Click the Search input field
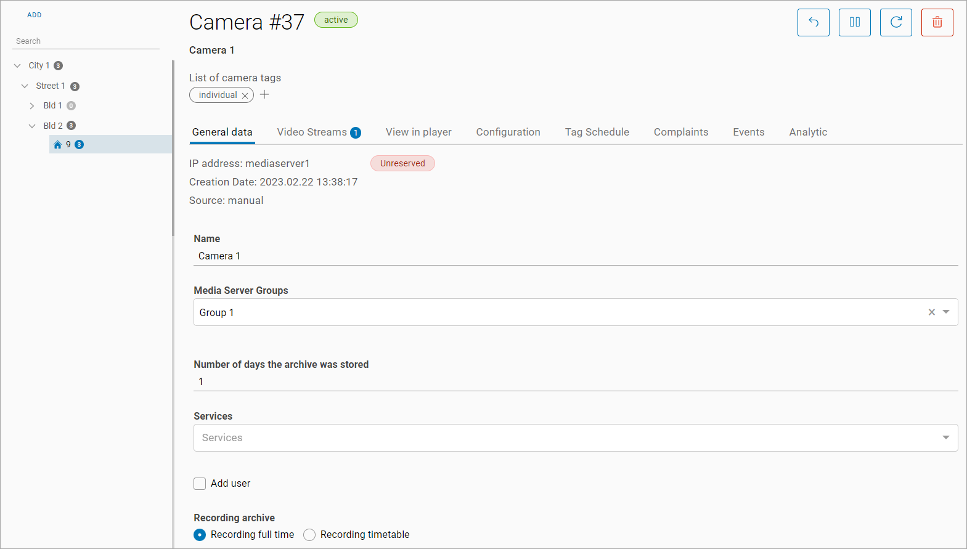 (x=86, y=41)
